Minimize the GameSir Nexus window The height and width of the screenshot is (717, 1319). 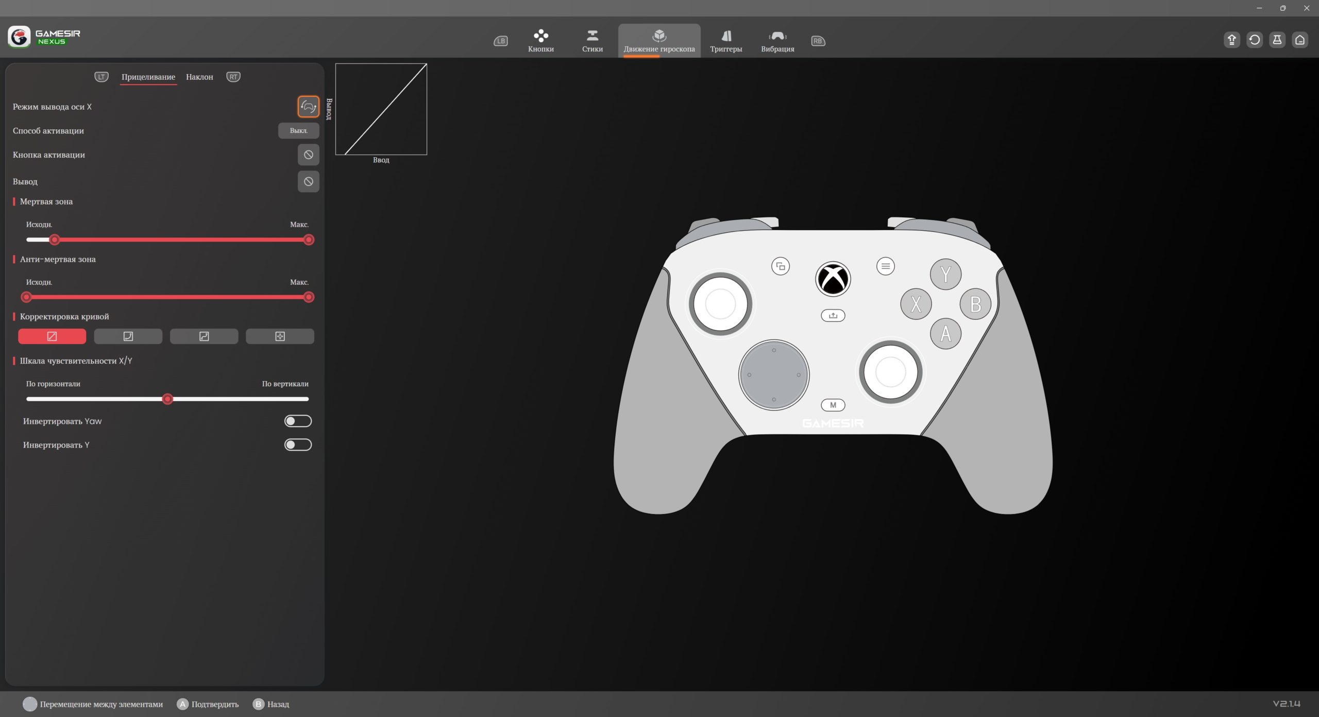pyautogui.click(x=1259, y=8)
